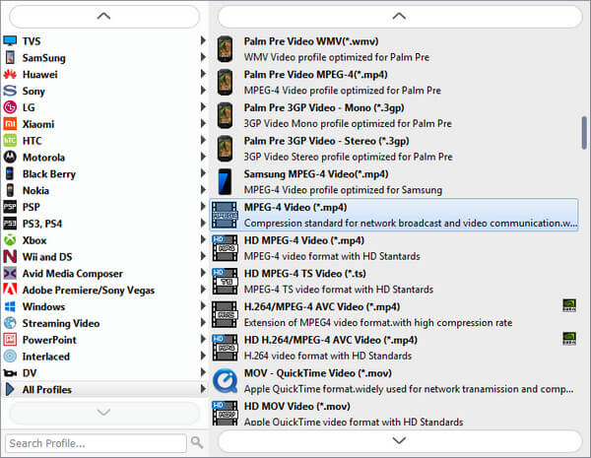Click the Sony S logo icon
Image resolution: width=591 pixels, height=458 pixels.
[10, 91]
